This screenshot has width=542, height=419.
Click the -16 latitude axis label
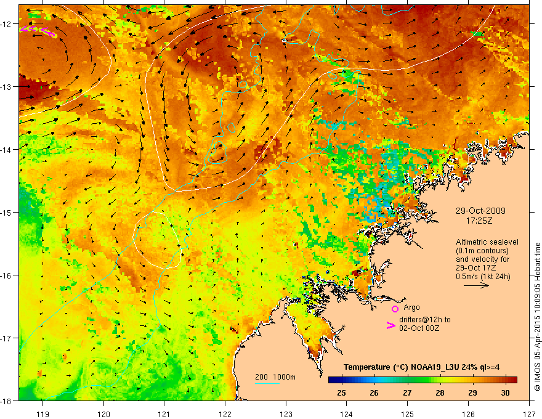[7, 275]
